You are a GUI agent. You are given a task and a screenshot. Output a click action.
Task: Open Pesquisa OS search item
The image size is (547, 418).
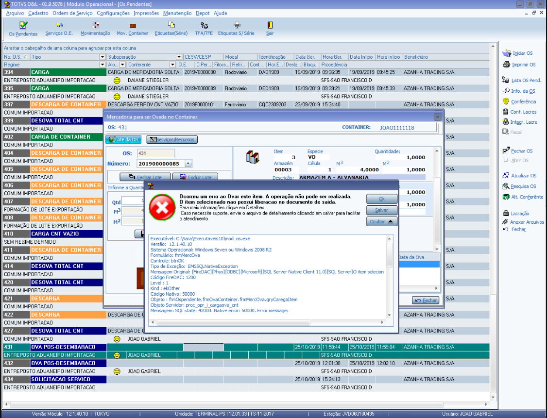[519, 186]
